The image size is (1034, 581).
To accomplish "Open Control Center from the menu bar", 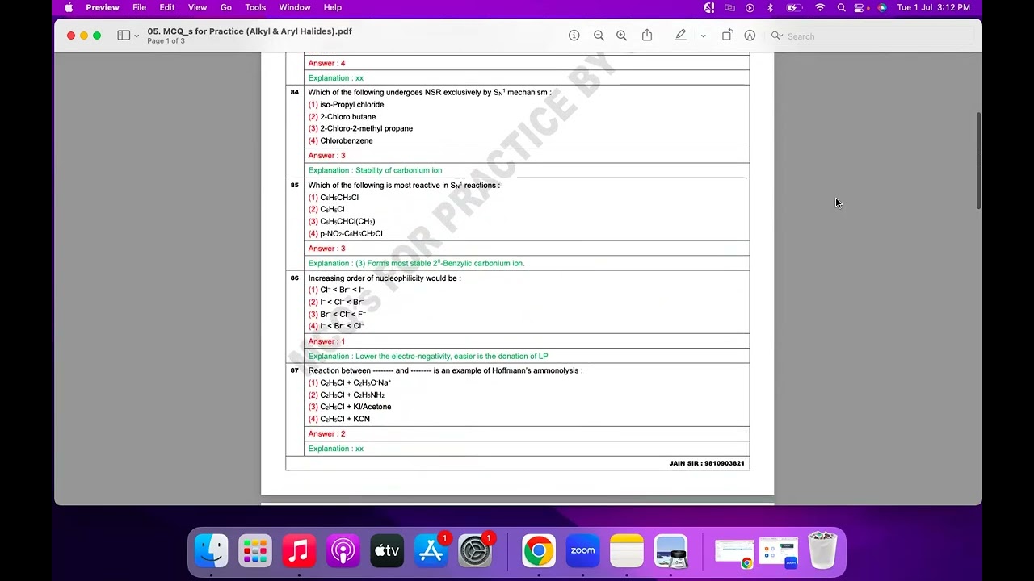I will click(x=860, y=7).
